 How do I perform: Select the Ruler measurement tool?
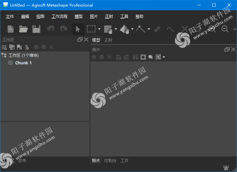point(157,29)
